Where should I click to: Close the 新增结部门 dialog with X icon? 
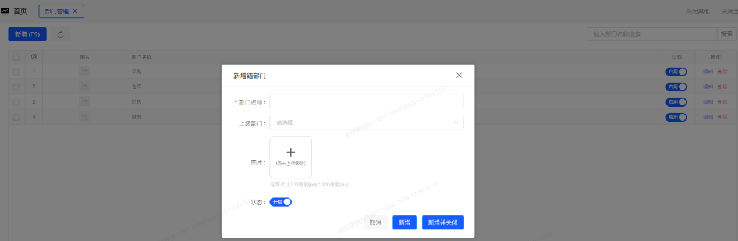[x=459, y=75]
